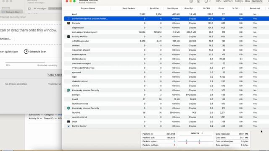This screenshot has height=151, width=269.
Task: Sort by the Ports column header
Action: tap(221, 8)
